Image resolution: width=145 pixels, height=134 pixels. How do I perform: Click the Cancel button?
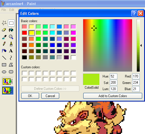[x=50, y=96]
